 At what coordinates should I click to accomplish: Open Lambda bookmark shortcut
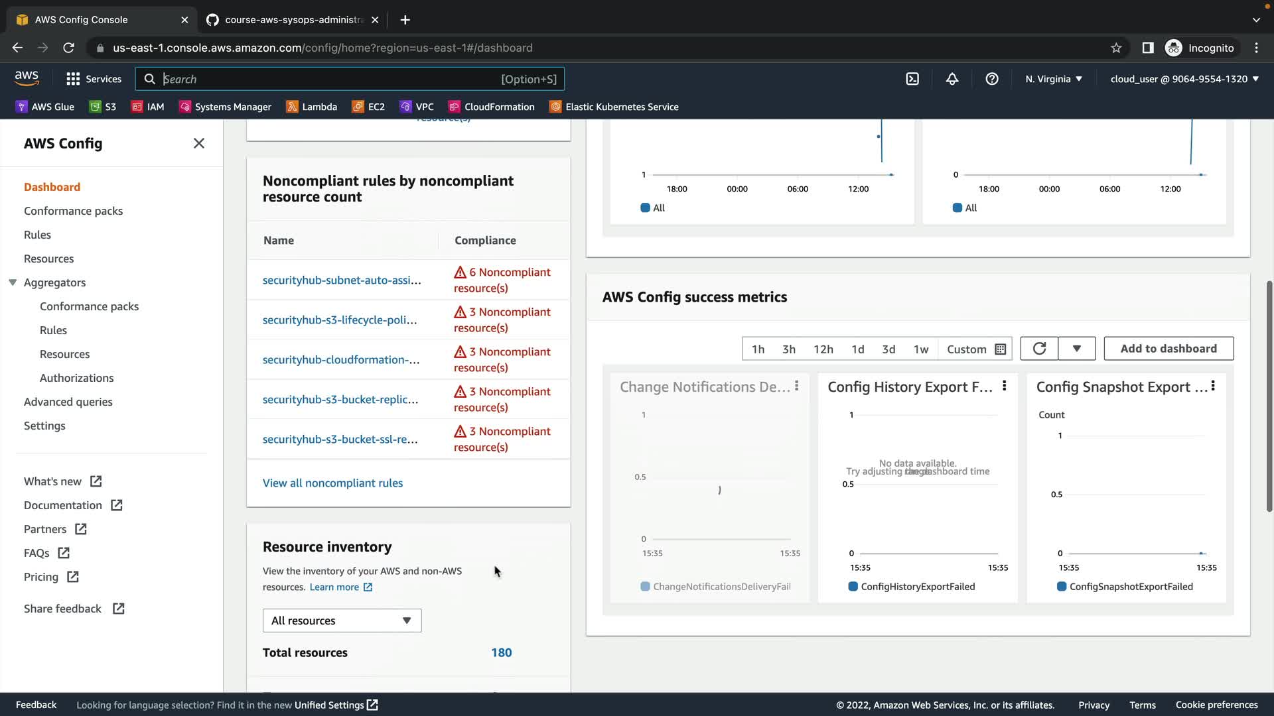coord(311,107)
